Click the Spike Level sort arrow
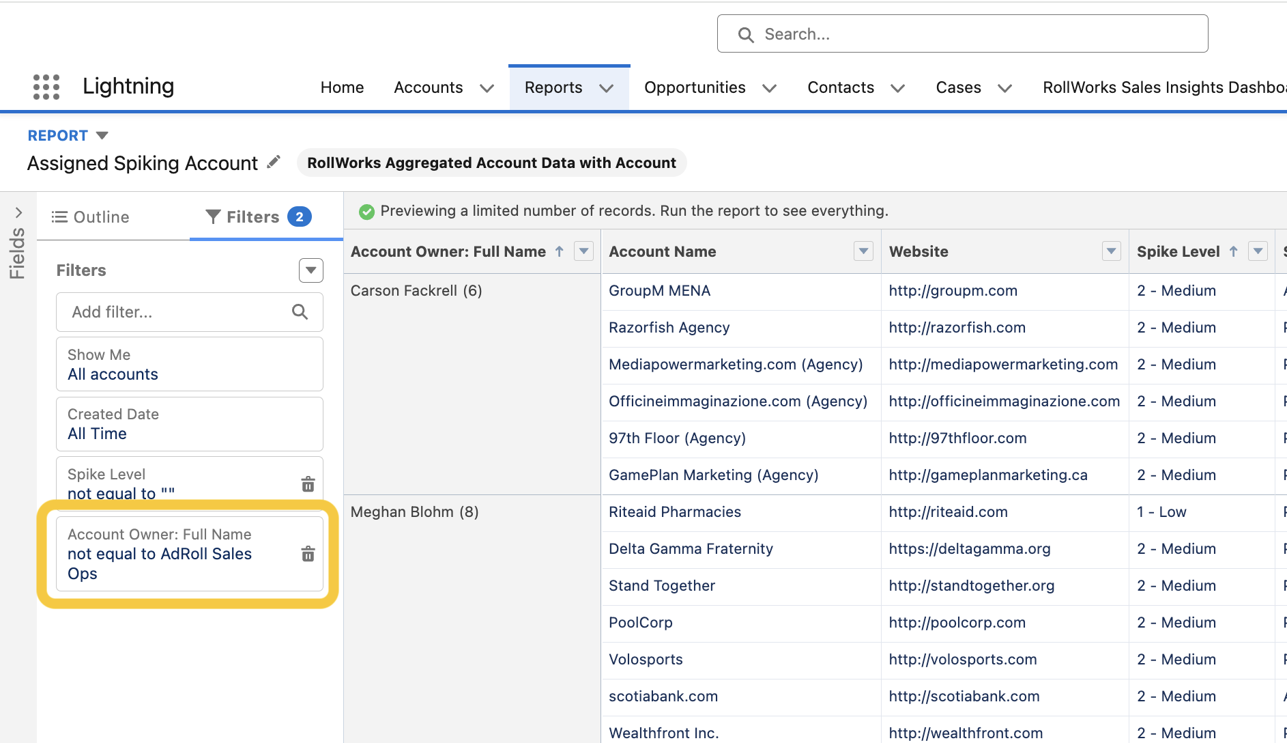This screenshot has height=743, width=1287. click(x=1233, y=251)
